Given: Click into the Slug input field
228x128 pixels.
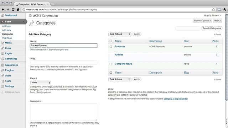Looking at the screenshot, I should (63, 63).
